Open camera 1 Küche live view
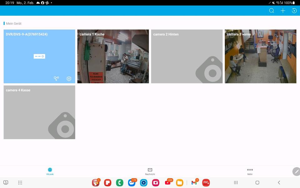Screen dimensions: 300x188 coord(113,56)
